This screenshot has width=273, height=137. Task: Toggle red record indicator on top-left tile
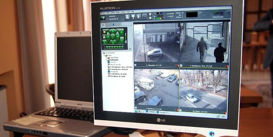tap(178, 66)
